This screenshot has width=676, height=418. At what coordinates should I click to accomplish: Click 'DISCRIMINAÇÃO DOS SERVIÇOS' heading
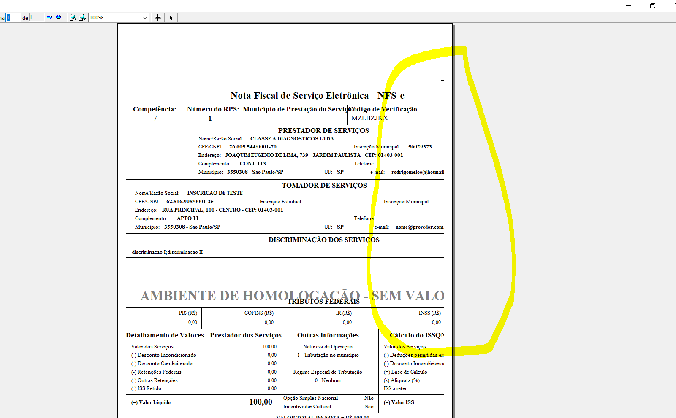[x=324, y=240]
